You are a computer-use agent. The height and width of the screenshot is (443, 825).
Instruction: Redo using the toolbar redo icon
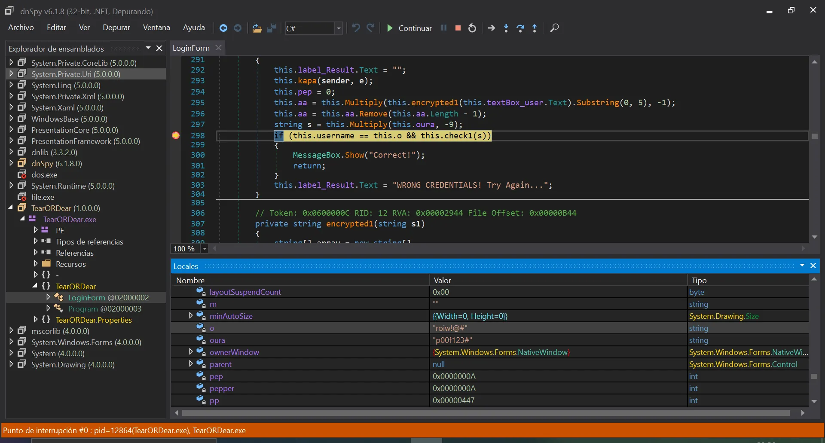coord(370,28)
